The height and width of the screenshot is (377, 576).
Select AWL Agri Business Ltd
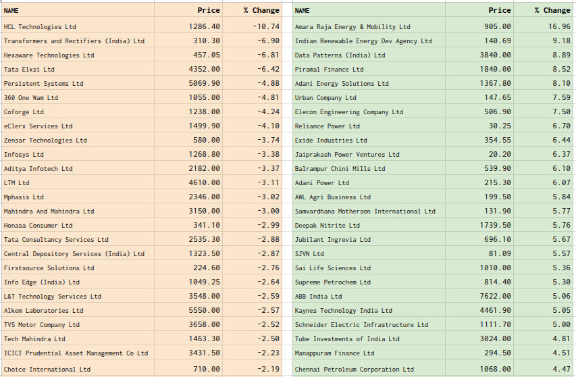[x=369, y=197]
